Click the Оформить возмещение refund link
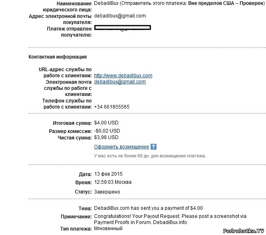266x235 pixels. click(x=121, y=147)
